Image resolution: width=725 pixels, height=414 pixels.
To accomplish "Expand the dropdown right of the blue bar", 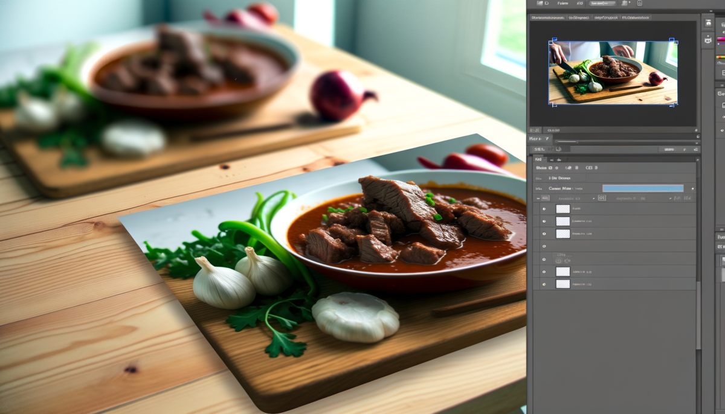I will (692, 188).
